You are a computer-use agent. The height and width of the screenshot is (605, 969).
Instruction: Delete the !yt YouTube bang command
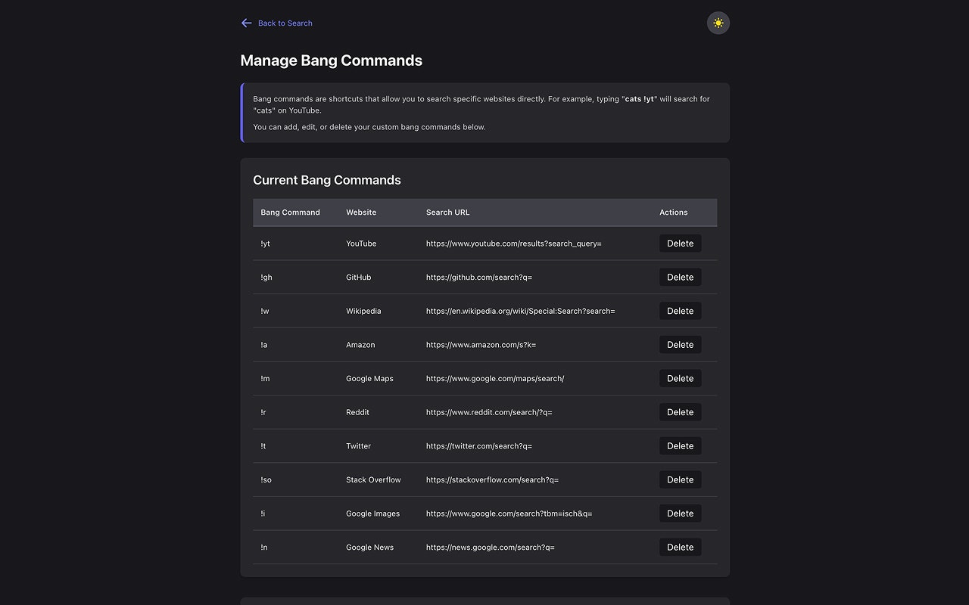(x=680, y=244)
